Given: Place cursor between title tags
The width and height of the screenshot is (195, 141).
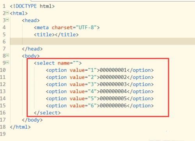Looking at the screenshot, I should tap(55, 35).
